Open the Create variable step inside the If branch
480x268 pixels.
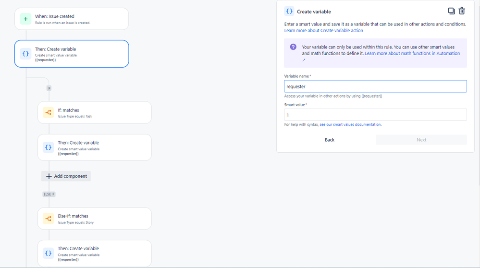[95, 147]
